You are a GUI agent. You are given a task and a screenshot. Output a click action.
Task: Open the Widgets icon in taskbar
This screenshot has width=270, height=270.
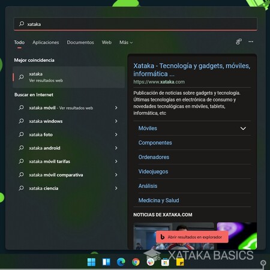tap(106, 262)
